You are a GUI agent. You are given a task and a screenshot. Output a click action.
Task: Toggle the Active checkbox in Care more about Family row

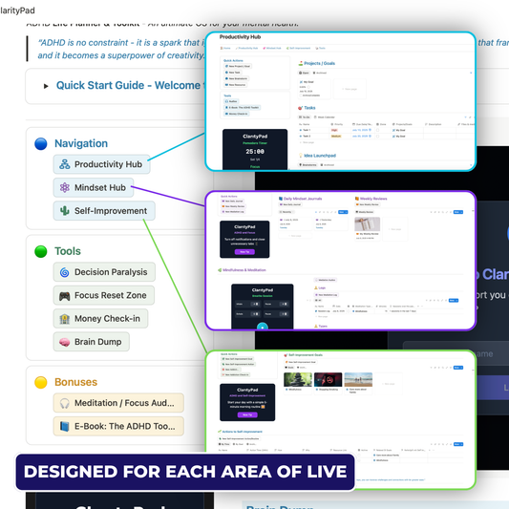pos(359,455)
